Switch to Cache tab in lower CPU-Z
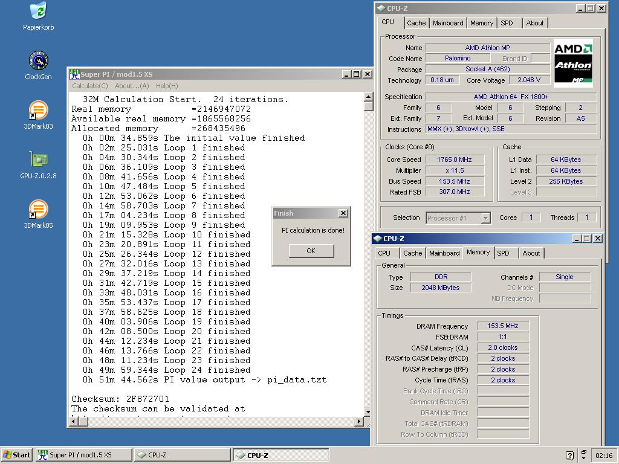The height and width of the screenshot is (464, 619). click(x=412, y=253)
